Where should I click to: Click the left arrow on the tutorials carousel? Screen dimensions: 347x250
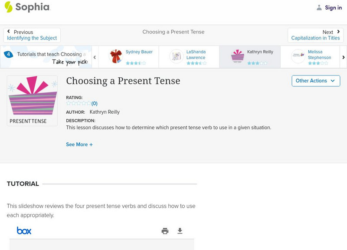[x=95, y=56]
